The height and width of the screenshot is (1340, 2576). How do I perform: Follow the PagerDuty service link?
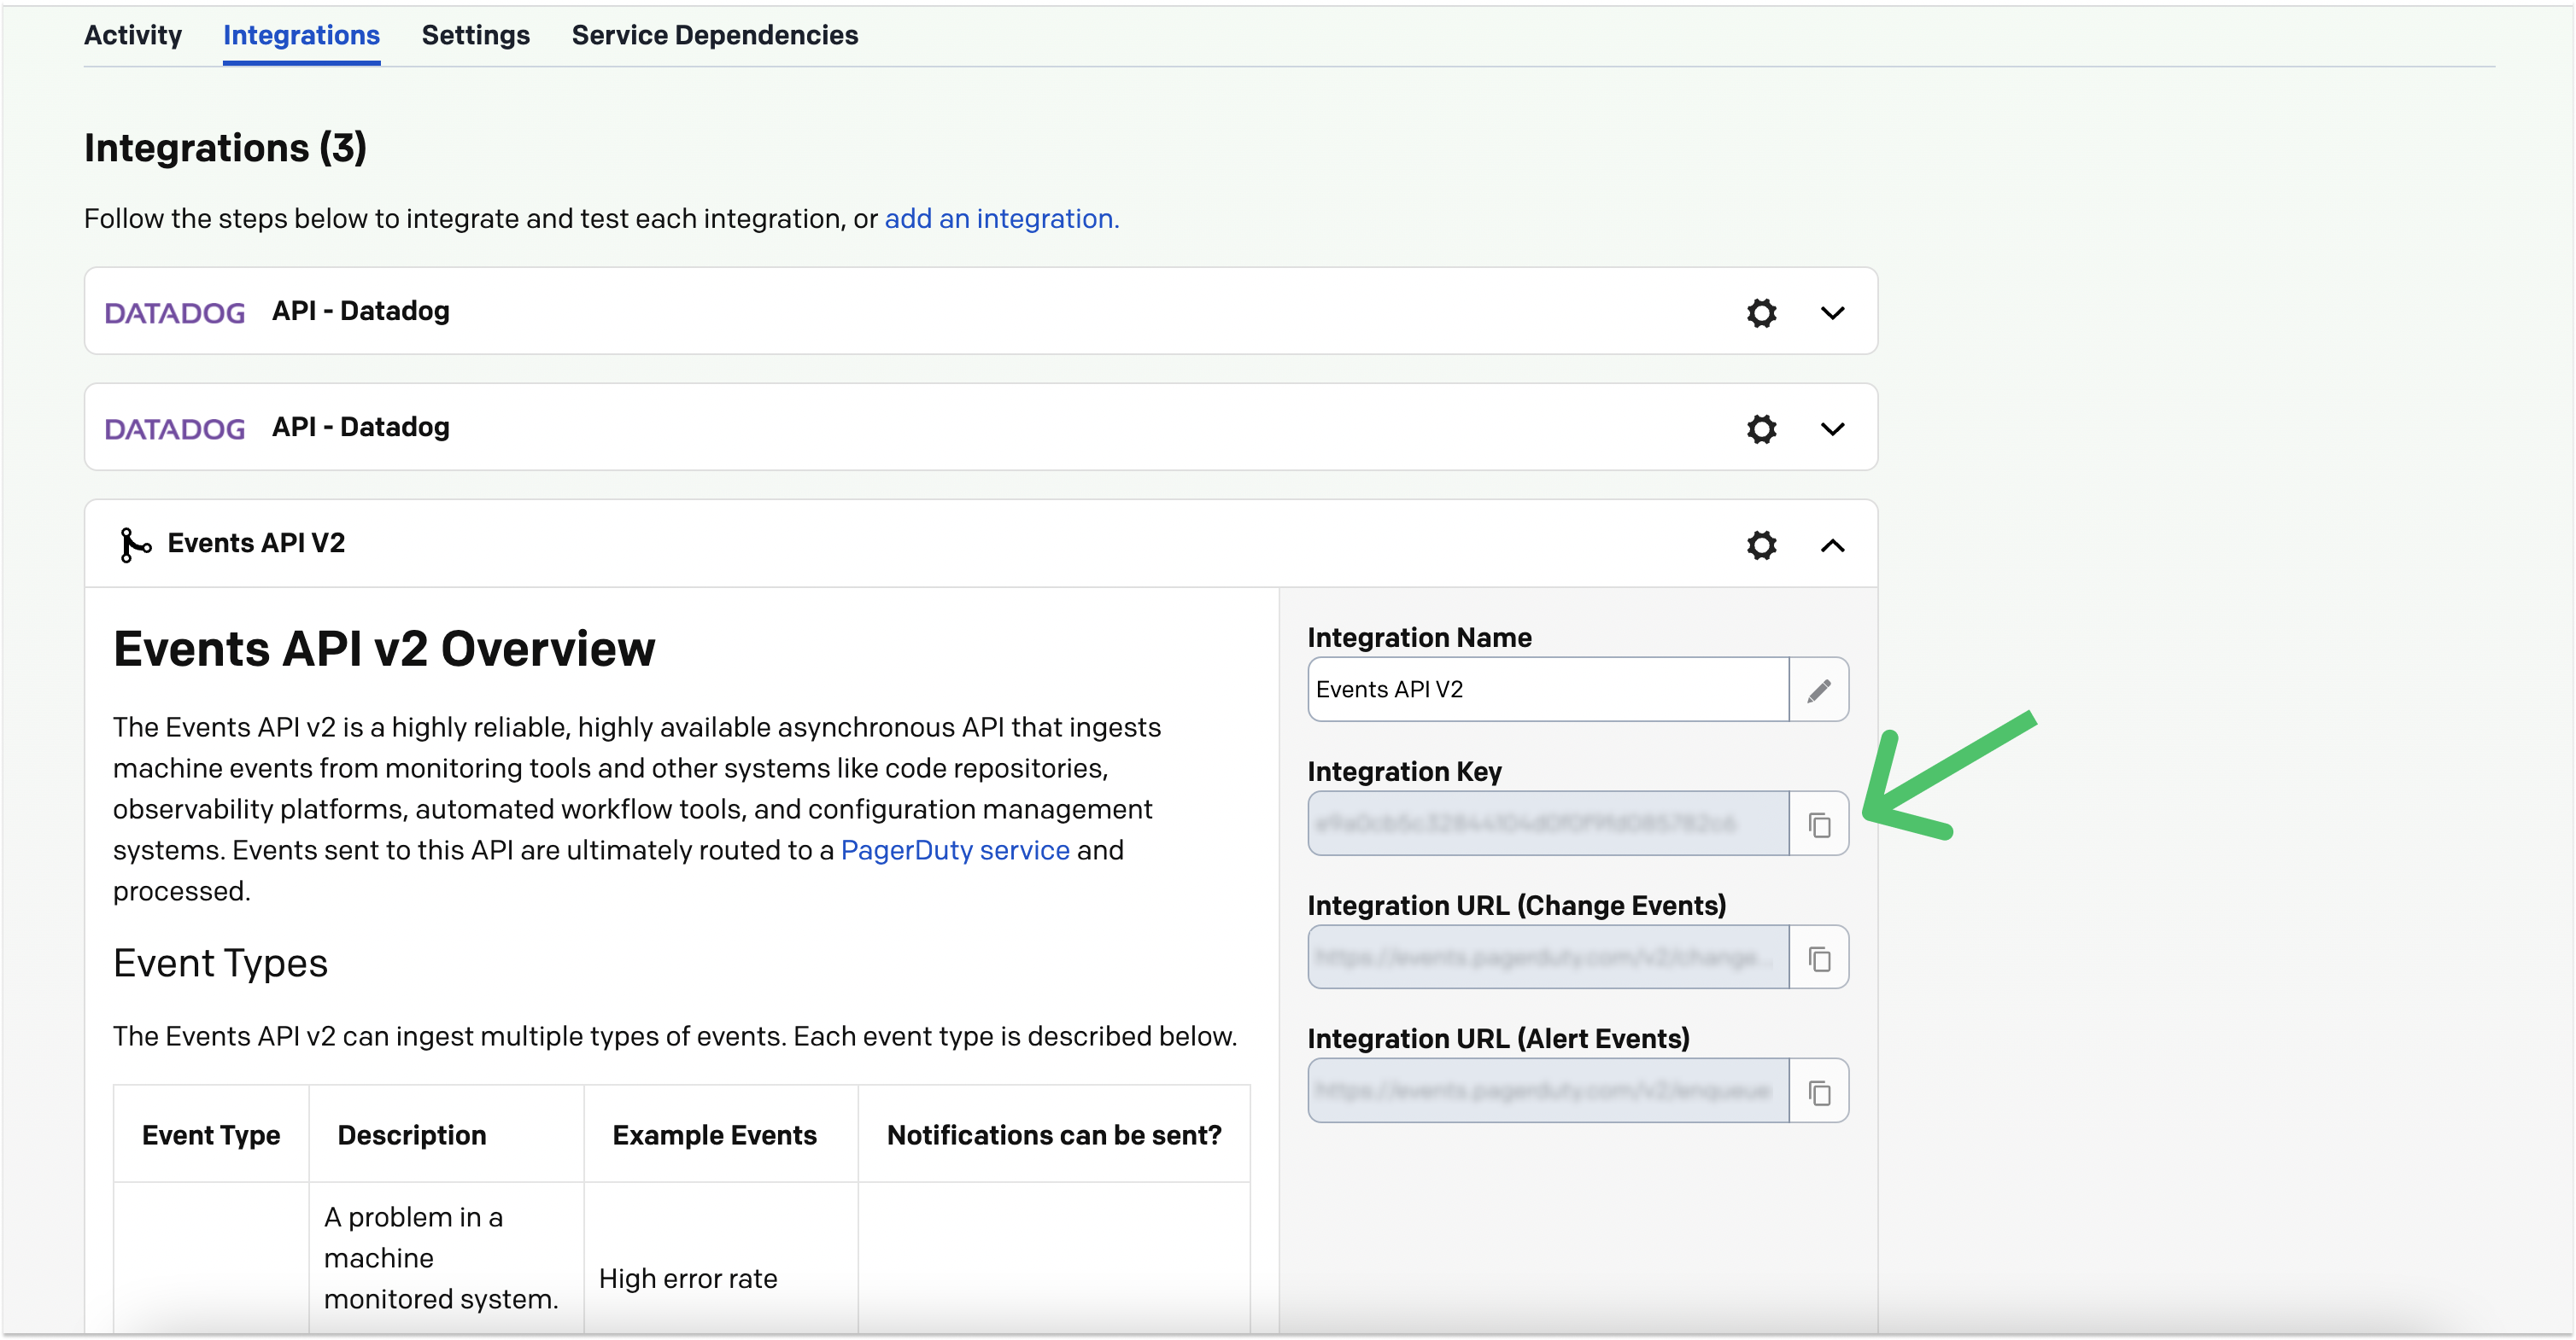click(x=955, y=850)
